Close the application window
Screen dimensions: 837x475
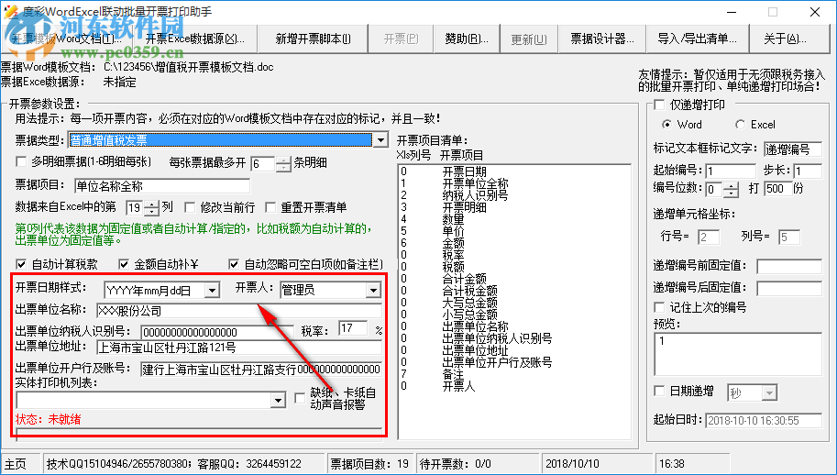point(815,12)
